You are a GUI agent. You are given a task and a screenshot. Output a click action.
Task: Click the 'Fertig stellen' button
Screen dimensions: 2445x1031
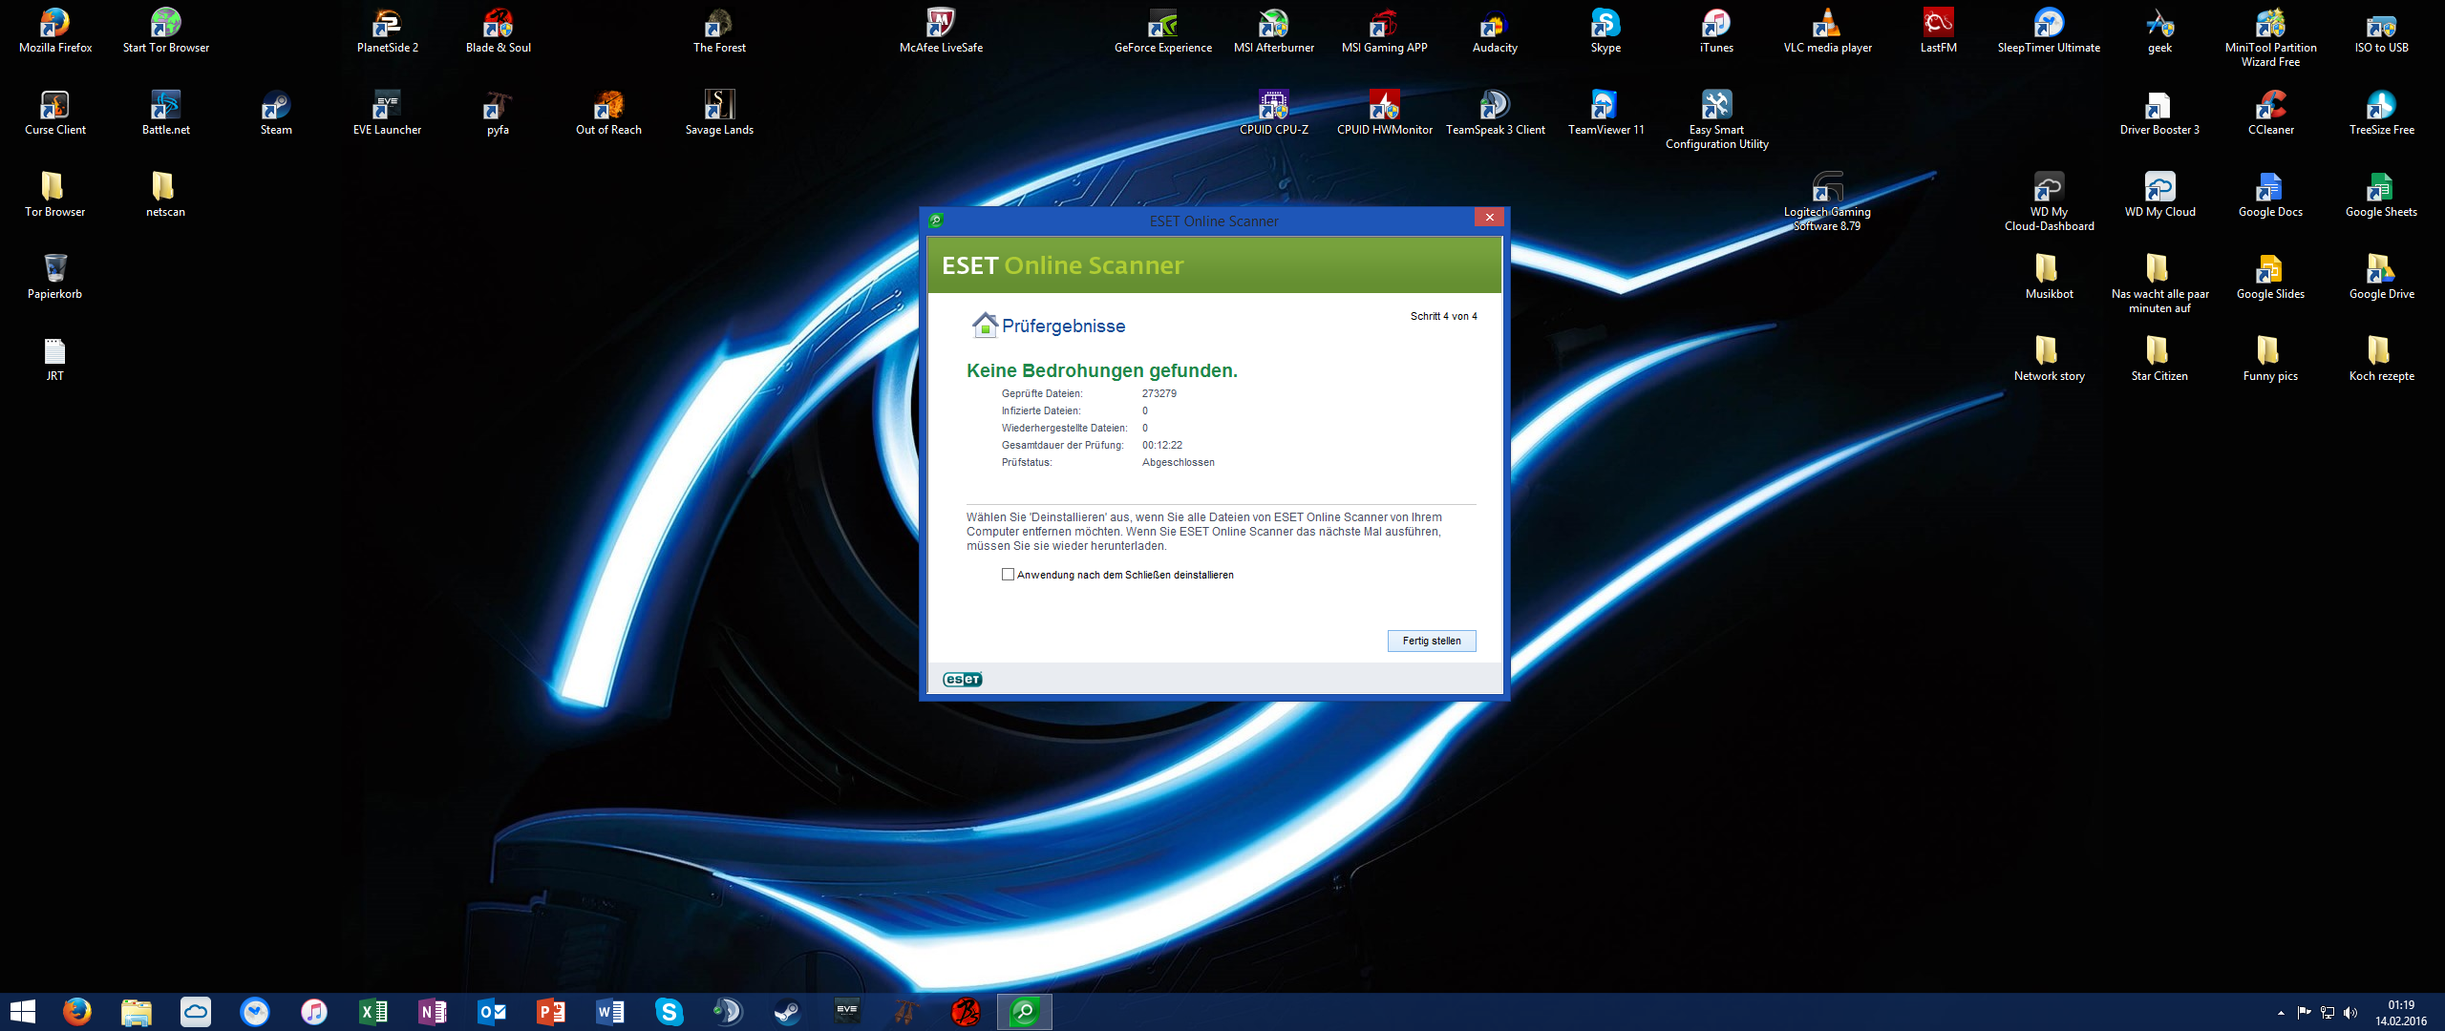[1431, 641]
